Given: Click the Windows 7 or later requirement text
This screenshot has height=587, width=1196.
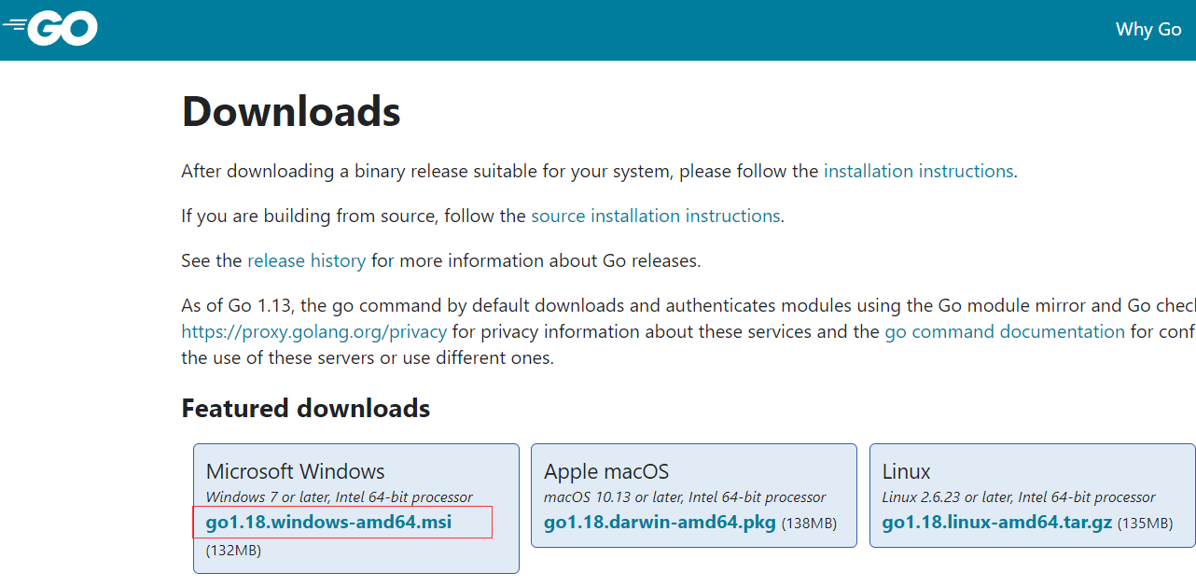Looking at the screenshot, I should (340, 497).
